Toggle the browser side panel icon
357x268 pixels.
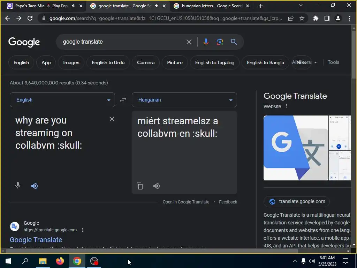coord(327,18)
